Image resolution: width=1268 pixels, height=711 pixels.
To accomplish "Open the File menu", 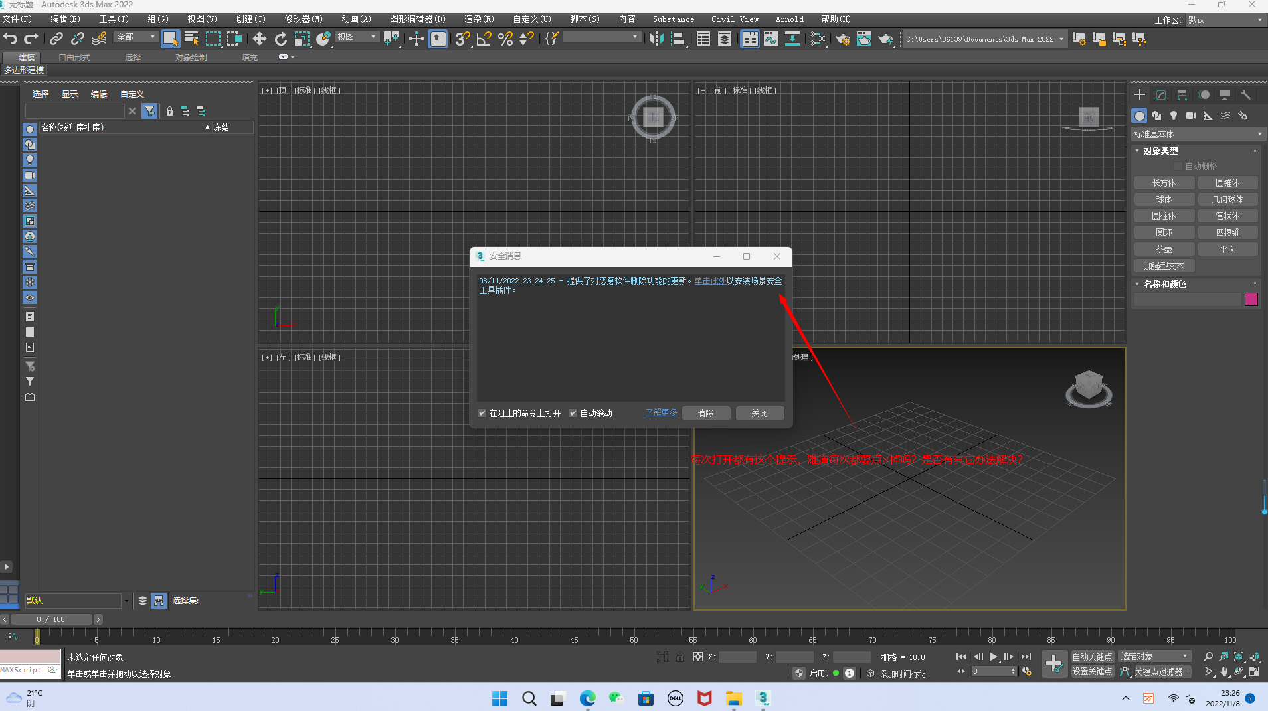I will point(17,19).
